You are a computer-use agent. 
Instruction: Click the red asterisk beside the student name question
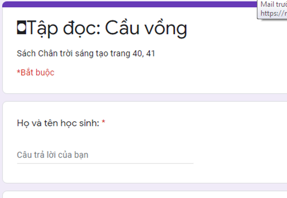click(x=103, y=123)
